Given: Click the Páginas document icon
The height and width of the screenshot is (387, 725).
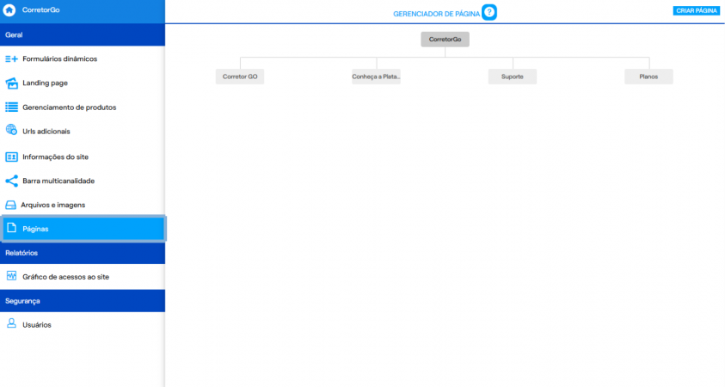Looking at the screenshot, I should point(11,228).
